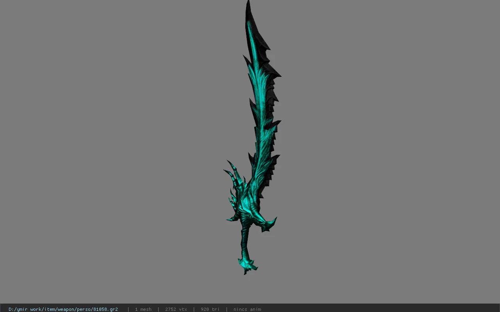This screenshot has width=500, height=312.
Task: Click the '2752 vtx' vertex count
Action: (176, 309)
